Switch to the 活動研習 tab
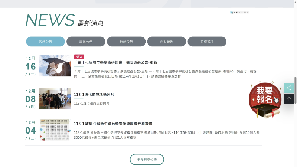297x167 pixels. pyautogui.click(x=166, y=42)
